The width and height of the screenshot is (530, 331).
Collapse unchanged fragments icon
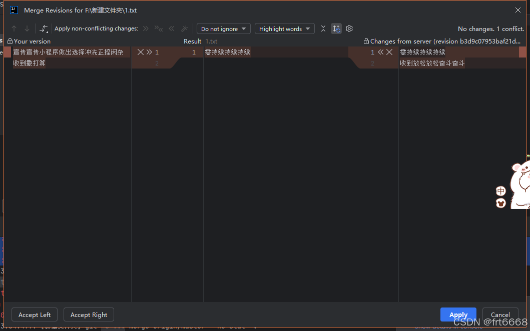[323, 28]
